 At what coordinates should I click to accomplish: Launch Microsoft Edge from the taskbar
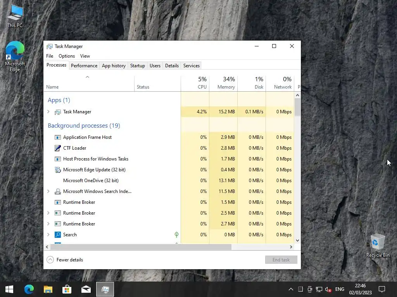coord(29,289)
